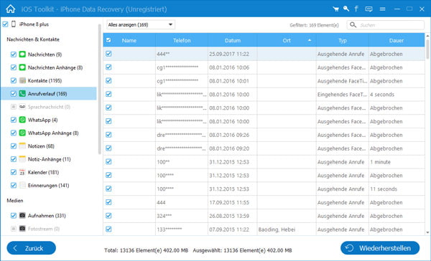Image resolution: width=431 pixels, height=261 pixels.
Task: Go to the Home icon
Action: coord(11,9)
